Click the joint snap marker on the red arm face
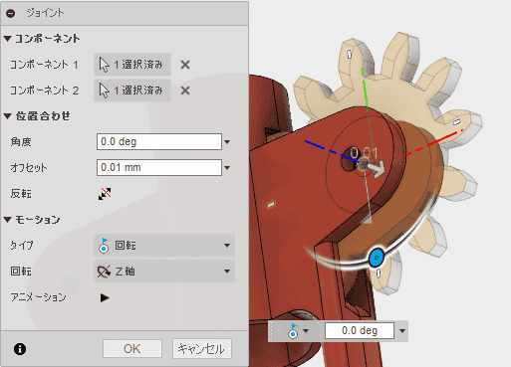The image size is (511, 367). tap(271, 205)
